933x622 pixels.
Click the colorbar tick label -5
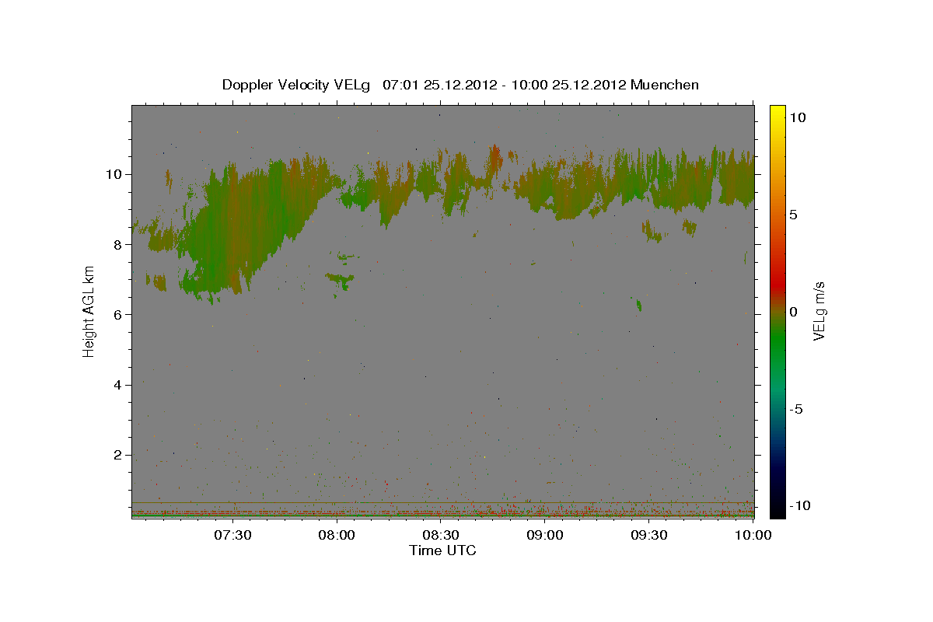(796, 409)
